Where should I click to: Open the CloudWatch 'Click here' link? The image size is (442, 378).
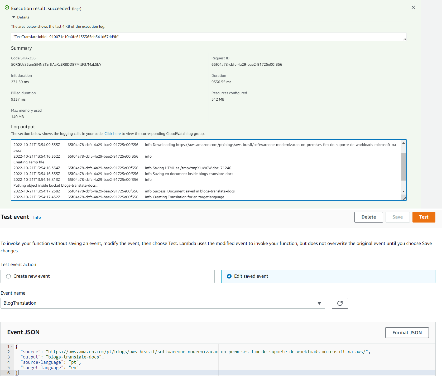click(112, 134)
